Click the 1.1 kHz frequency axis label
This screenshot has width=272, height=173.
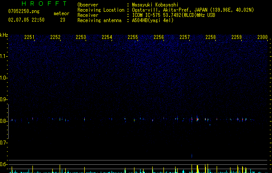4,56
